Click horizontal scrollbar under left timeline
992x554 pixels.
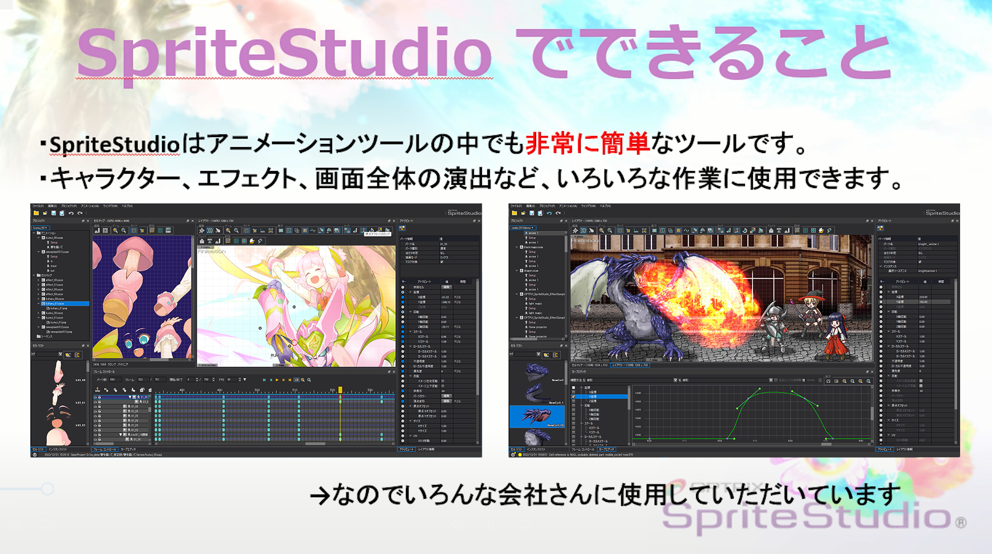(315, 444)
